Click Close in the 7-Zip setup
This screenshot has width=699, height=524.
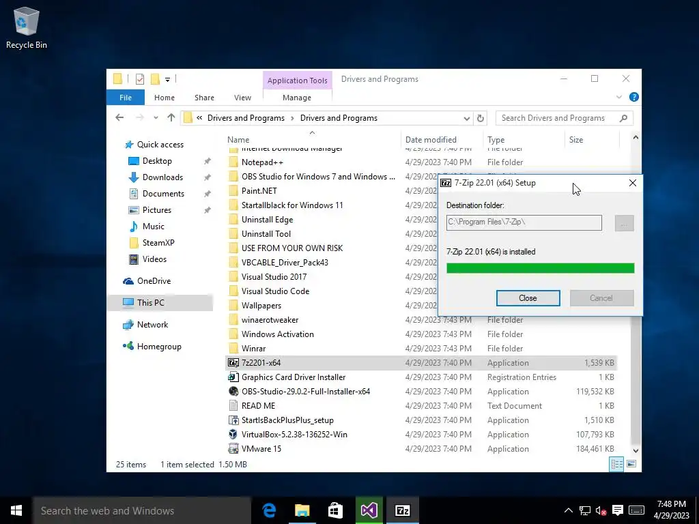click(x=528, y=298)
